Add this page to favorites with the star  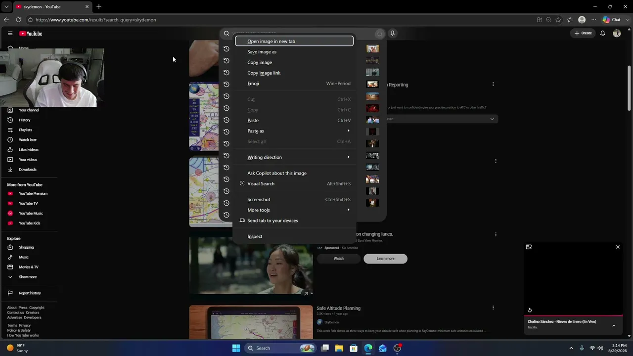[x=558, y=20]
